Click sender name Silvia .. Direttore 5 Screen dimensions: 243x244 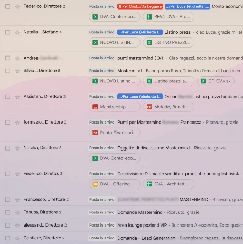tap(42, 71)
